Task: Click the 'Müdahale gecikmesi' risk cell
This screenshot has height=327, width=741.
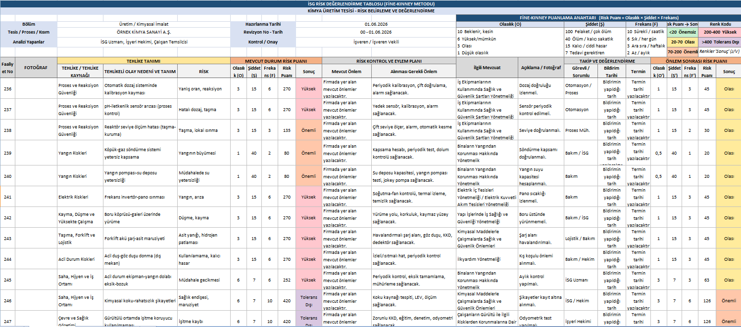Action: (204, 280)
